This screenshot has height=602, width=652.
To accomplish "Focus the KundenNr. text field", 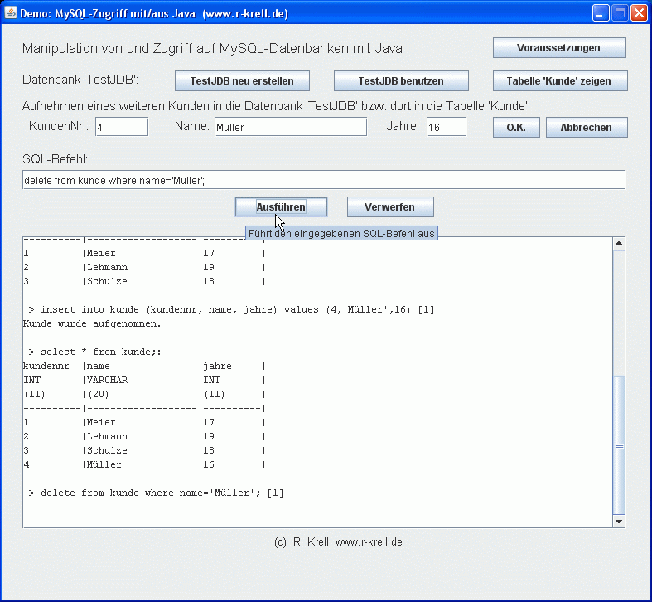I will [x=121, y=127].
